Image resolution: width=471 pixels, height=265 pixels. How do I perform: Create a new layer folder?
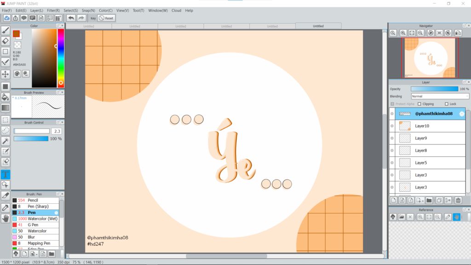pyautogui.click(x=429, y=201)
